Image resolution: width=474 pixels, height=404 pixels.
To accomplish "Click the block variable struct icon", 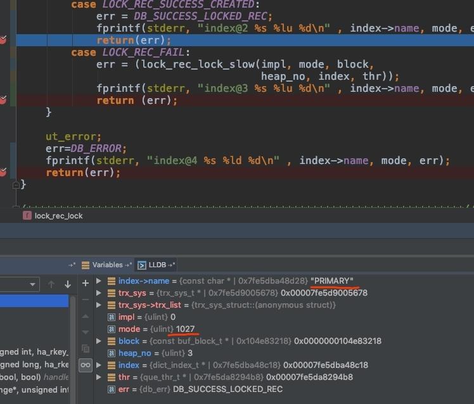I will (x=112, y=341).
